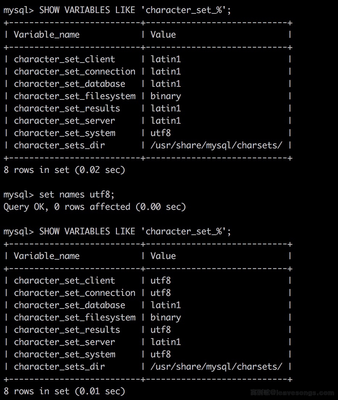338x400 pixels.
Task: Click the first SHOW VARIABLES command line
Action: coord(117,10)
